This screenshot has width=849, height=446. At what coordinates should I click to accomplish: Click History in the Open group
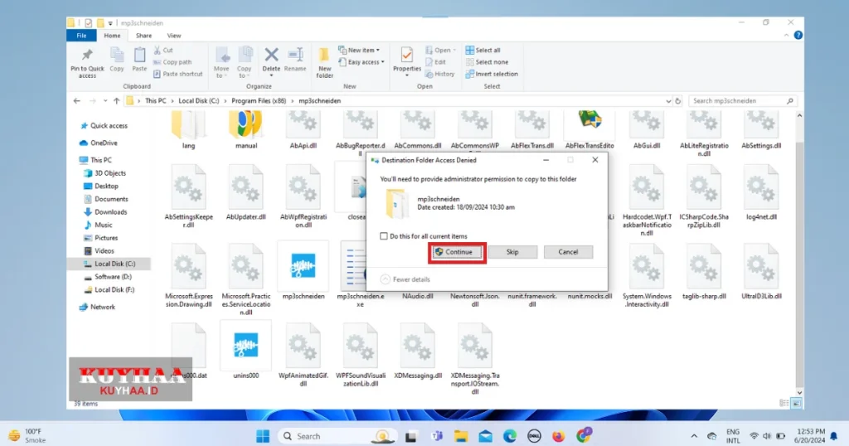pos(439,74)
